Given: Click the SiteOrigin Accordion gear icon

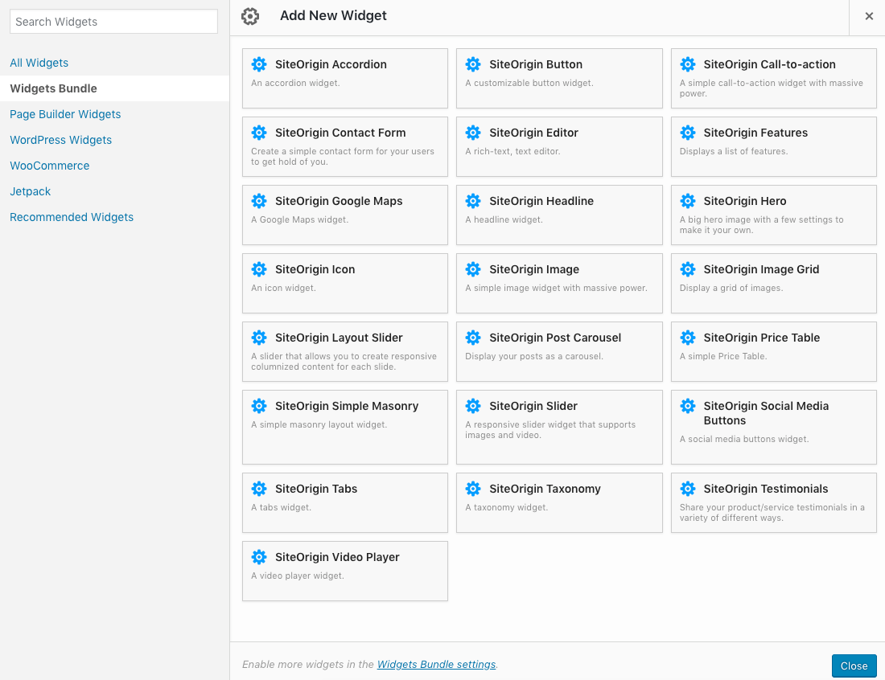Looking at the screenshot, I should (x=259, y=65).
